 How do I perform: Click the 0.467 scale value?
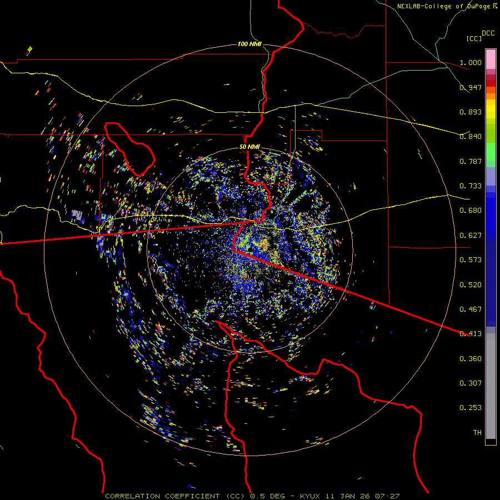pyautogui.click(x=471, y=309)
